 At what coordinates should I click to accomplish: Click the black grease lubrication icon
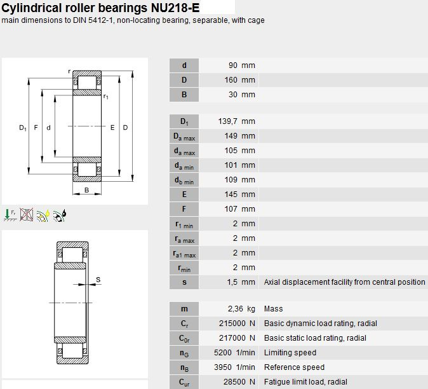point(60,215)
